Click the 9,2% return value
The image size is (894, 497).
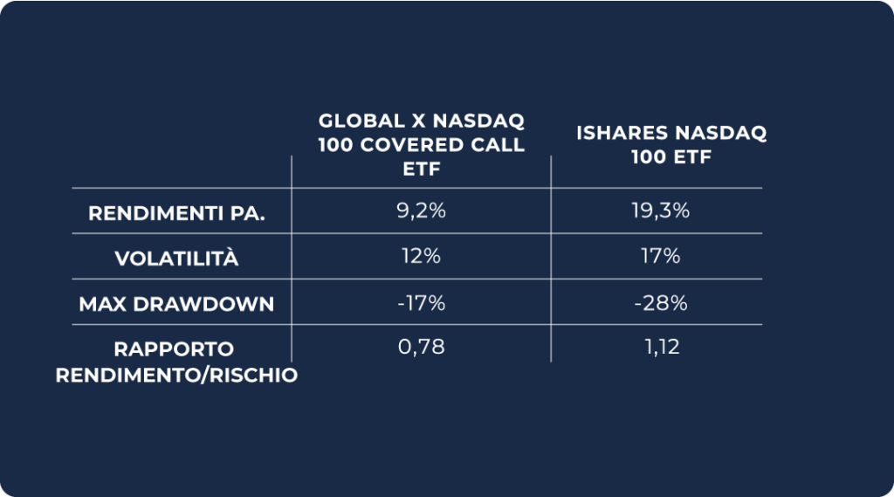422,211
